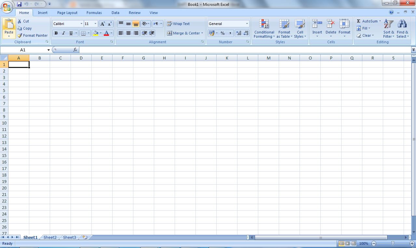Open Find & Select binoculars menu
The width and height of the screenshot is (416, 248).
click(x=402, y=29)
